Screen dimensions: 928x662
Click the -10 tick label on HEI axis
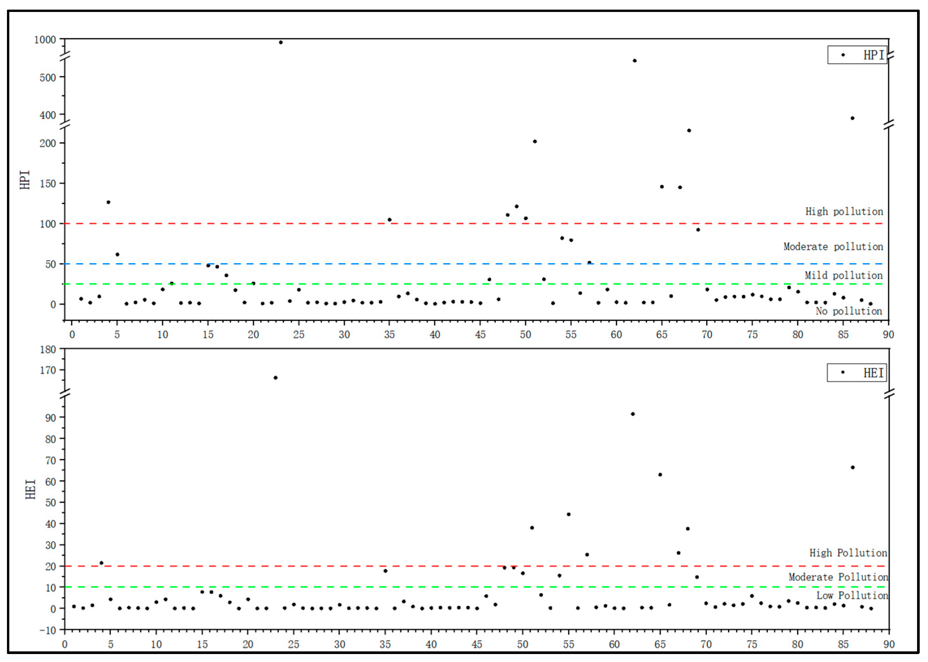[x=48, y=630]
